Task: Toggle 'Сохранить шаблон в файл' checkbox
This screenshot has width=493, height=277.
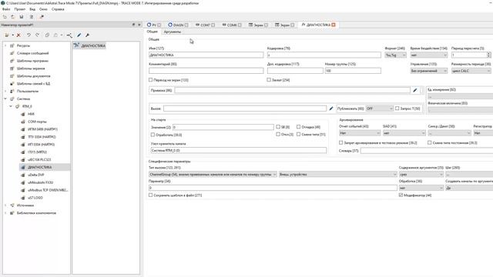Action: 151,195
